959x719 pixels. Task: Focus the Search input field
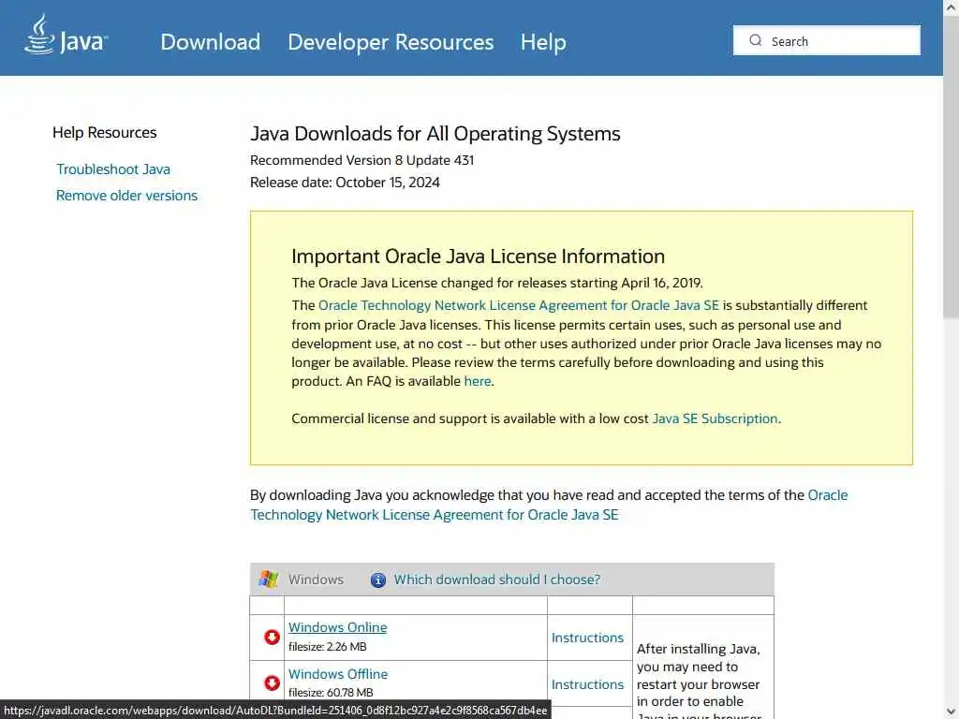[826, 40]
